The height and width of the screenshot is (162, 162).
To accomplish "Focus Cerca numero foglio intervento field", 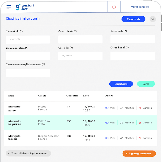I will point(28,73).
